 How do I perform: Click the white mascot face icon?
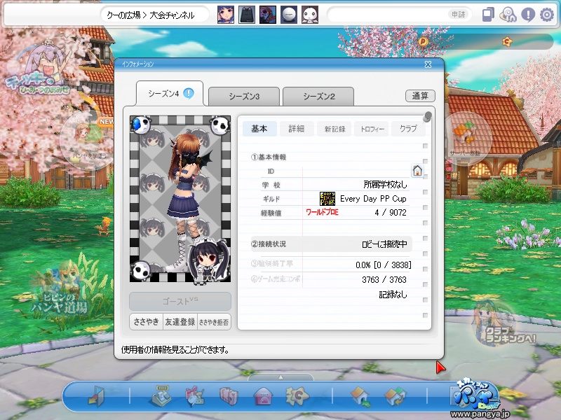tap(310, 15)
